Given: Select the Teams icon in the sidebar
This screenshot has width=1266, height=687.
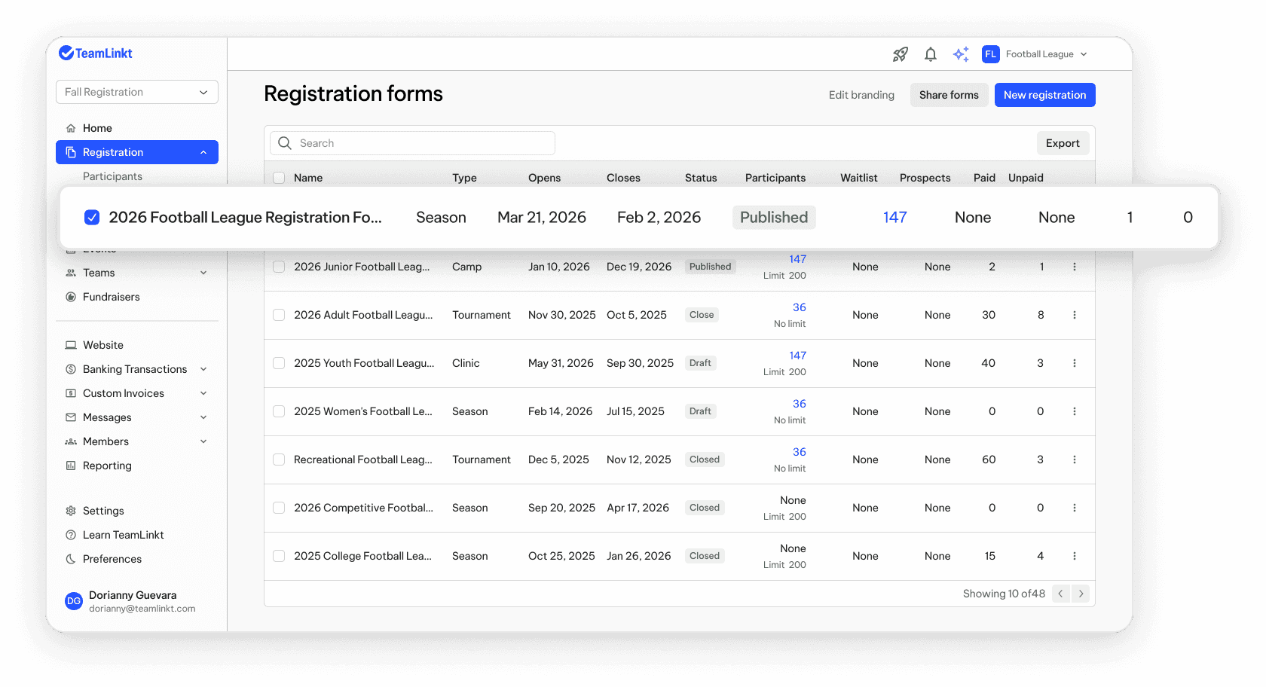Looking at the screenshot, I should tap(70, 272).
